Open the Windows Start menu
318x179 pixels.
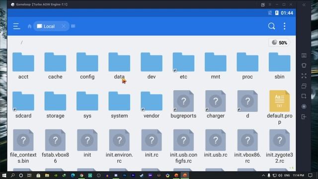pos(4,176)
